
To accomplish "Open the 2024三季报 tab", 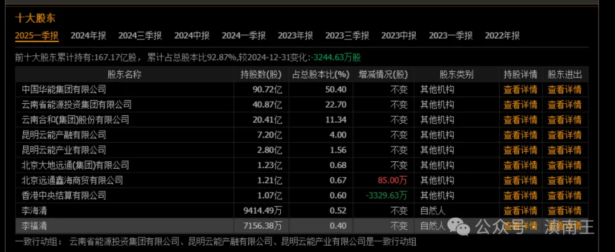I will (x=140, y=36).
